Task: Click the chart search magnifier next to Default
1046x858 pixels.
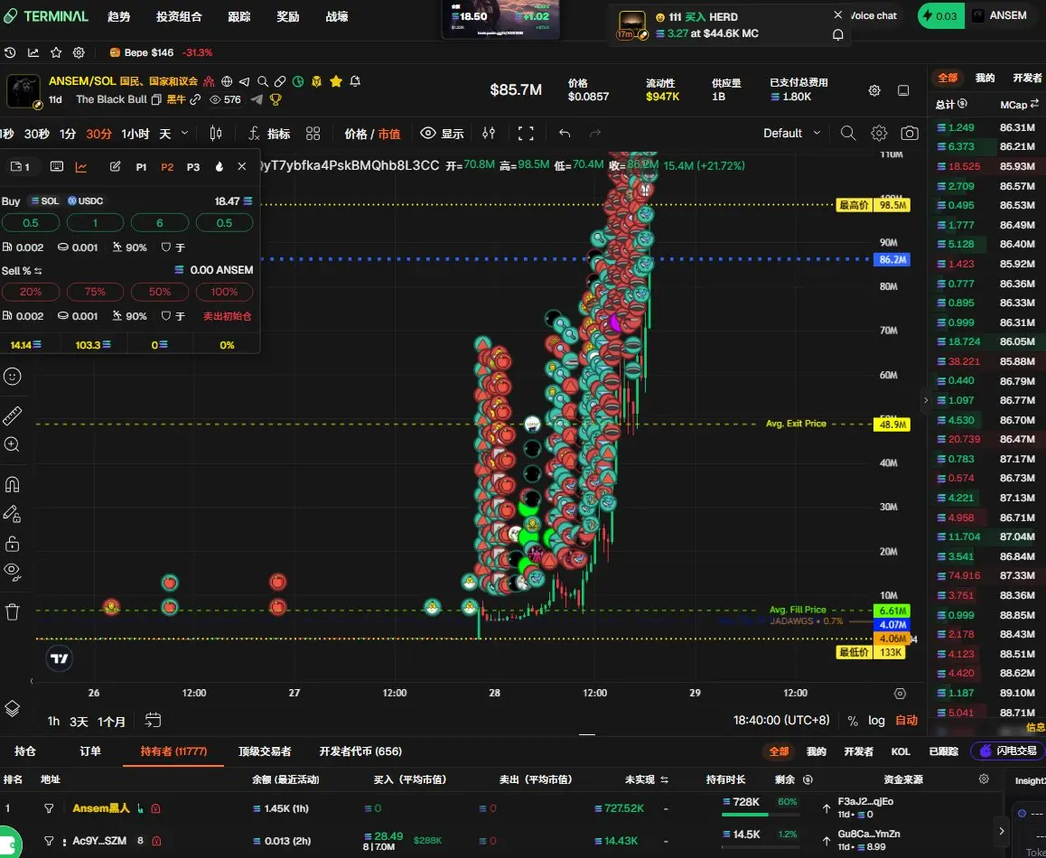Action: (x=848, y=134)
